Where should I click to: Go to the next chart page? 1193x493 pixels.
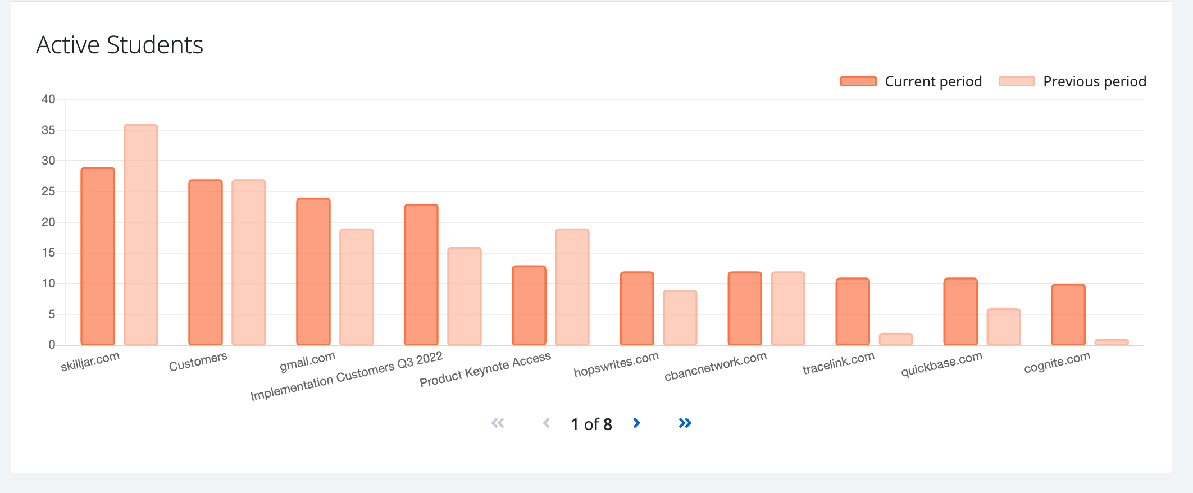[x=636, y=423]
